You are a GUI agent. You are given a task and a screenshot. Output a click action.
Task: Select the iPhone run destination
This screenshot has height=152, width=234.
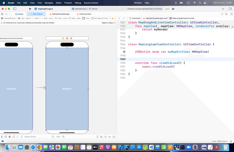(x=93, y=9)
